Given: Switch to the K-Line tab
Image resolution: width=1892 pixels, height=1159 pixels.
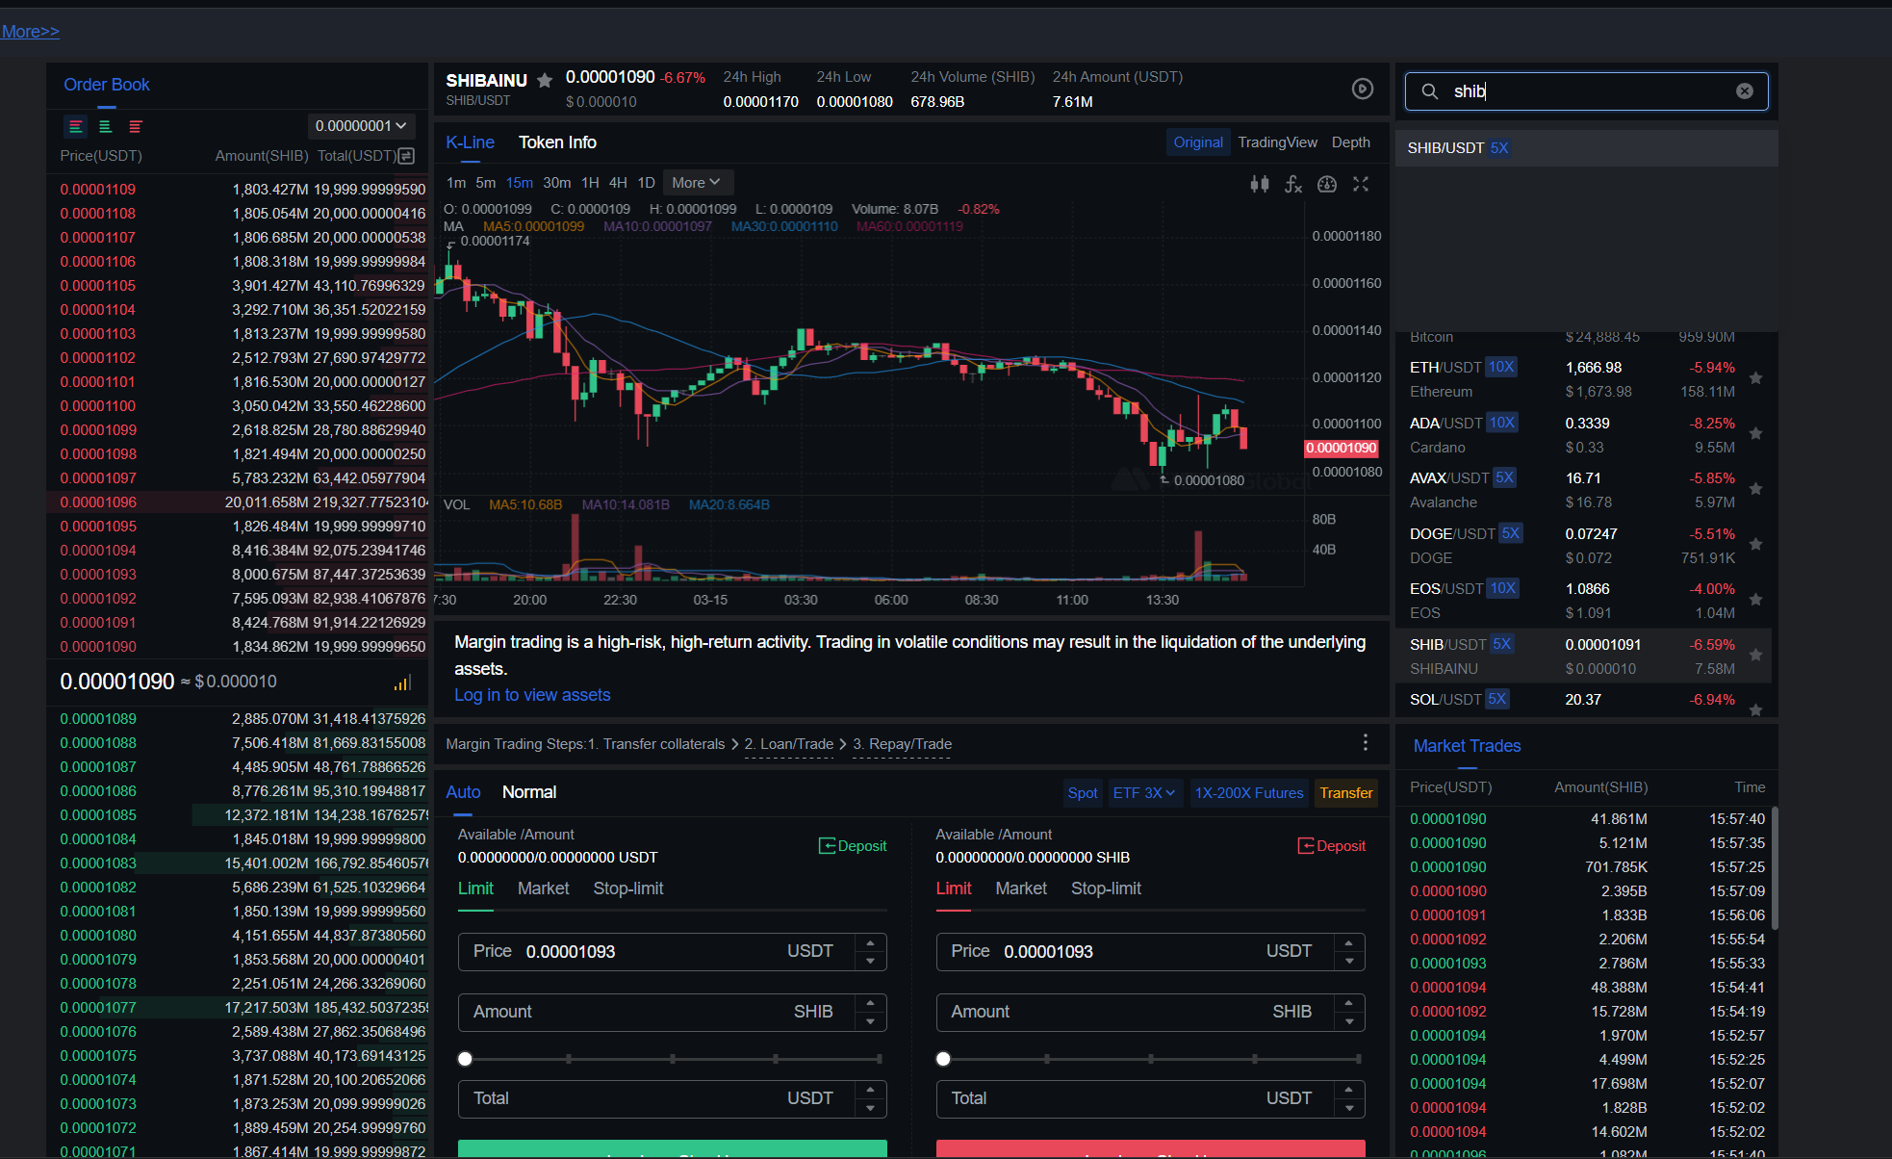Looking at the screenshot, I should (470, 142).
